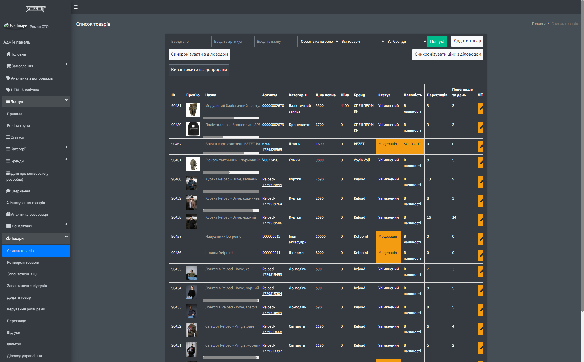
Task: Edit product 90451 with pencil icon
Action: (480, 348)
